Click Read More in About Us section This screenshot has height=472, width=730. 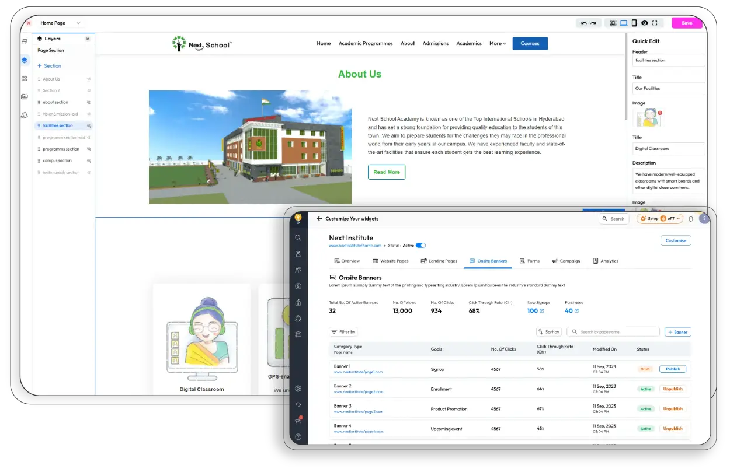(x=387, y=172)
